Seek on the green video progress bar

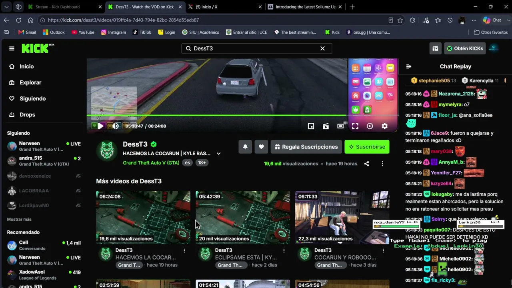(x=242, y=116)
